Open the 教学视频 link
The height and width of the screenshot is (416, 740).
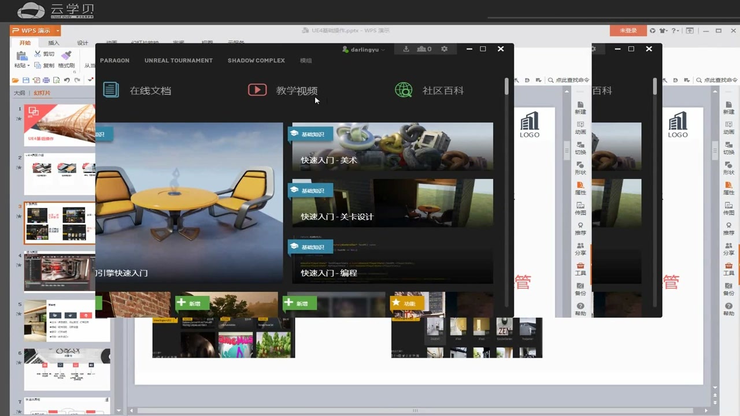click(x=297, y=91)
